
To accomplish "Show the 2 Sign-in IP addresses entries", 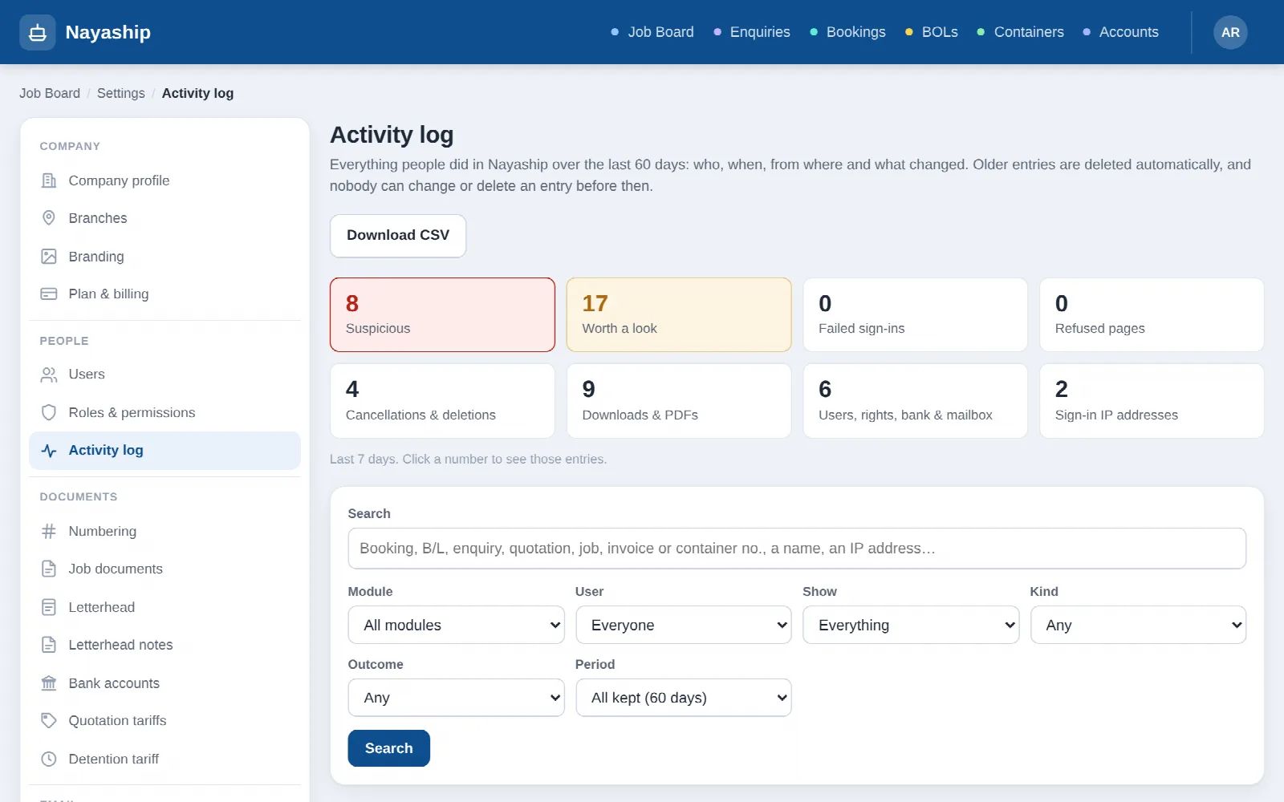I will (x=1152, y=401).
